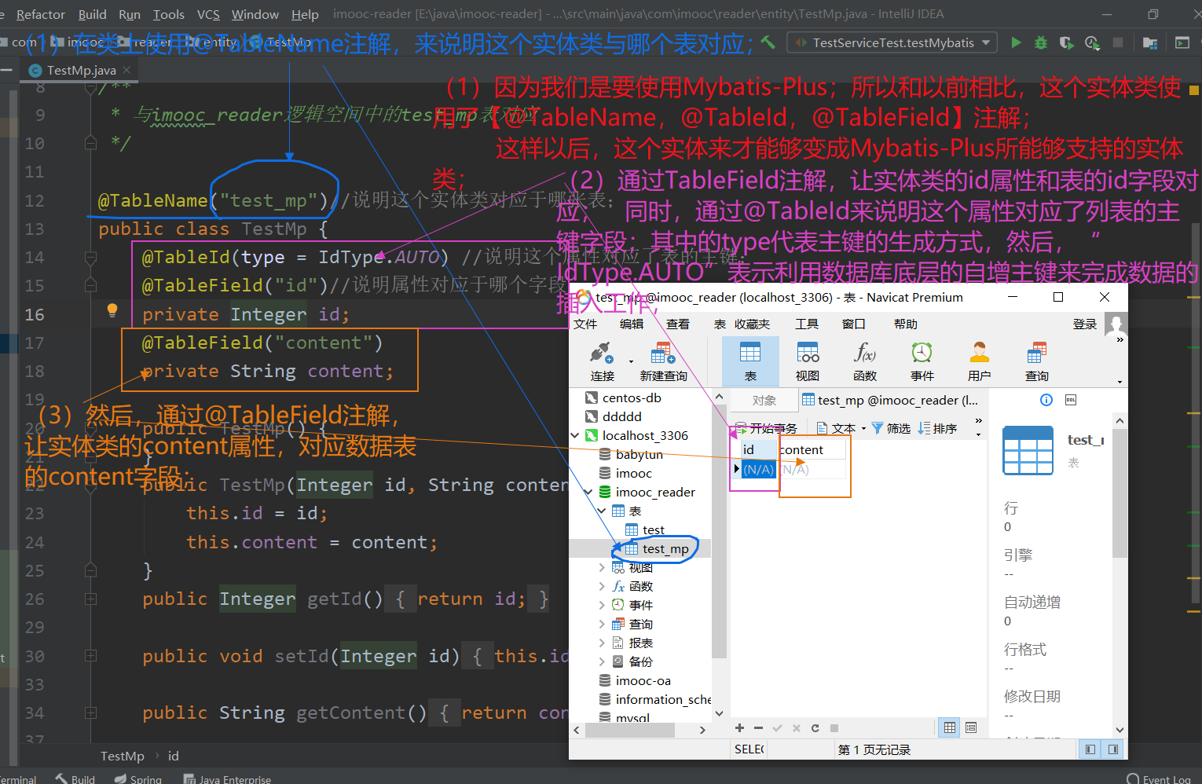Viewport: 1202px width, 784px height.
Task: Start debugging with the bug icon
Action: coord(1040,42)
